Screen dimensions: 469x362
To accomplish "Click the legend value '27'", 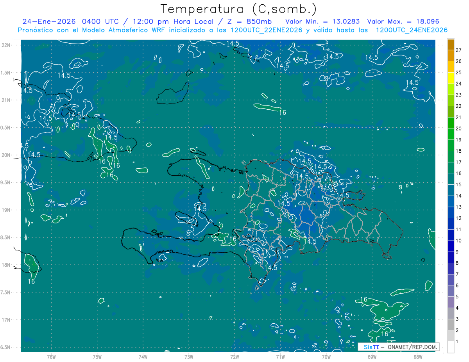I will click(x=459, y=50).
